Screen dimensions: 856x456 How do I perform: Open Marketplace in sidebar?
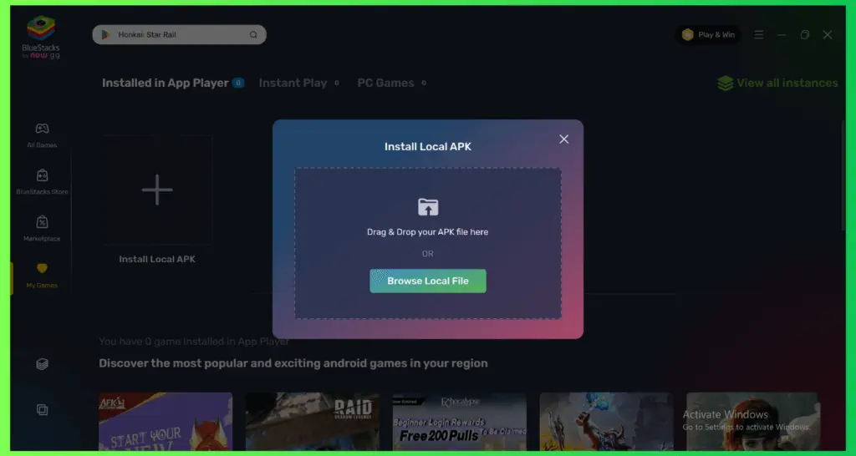[42, 229]
